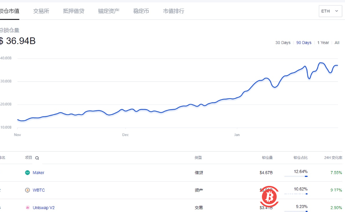Sort by the 锁仓占比 column header
This screenshot has height=212, width=345.
301,157
